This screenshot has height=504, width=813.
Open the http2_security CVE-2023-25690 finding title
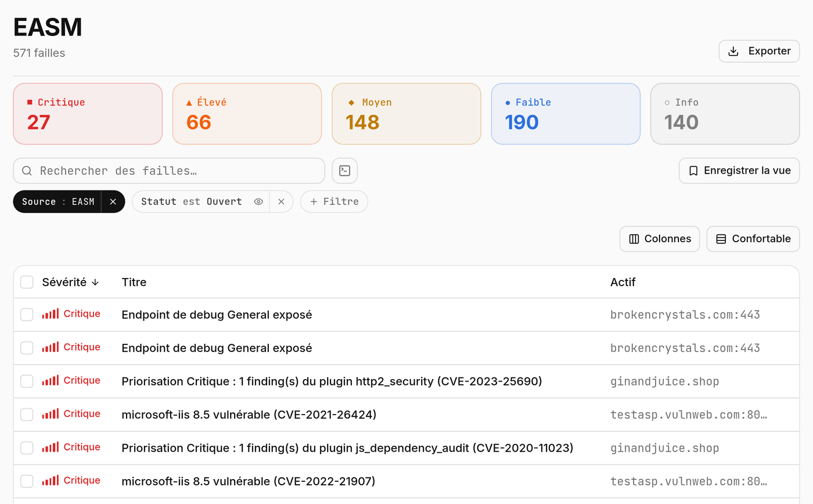(x=332, y=381)
